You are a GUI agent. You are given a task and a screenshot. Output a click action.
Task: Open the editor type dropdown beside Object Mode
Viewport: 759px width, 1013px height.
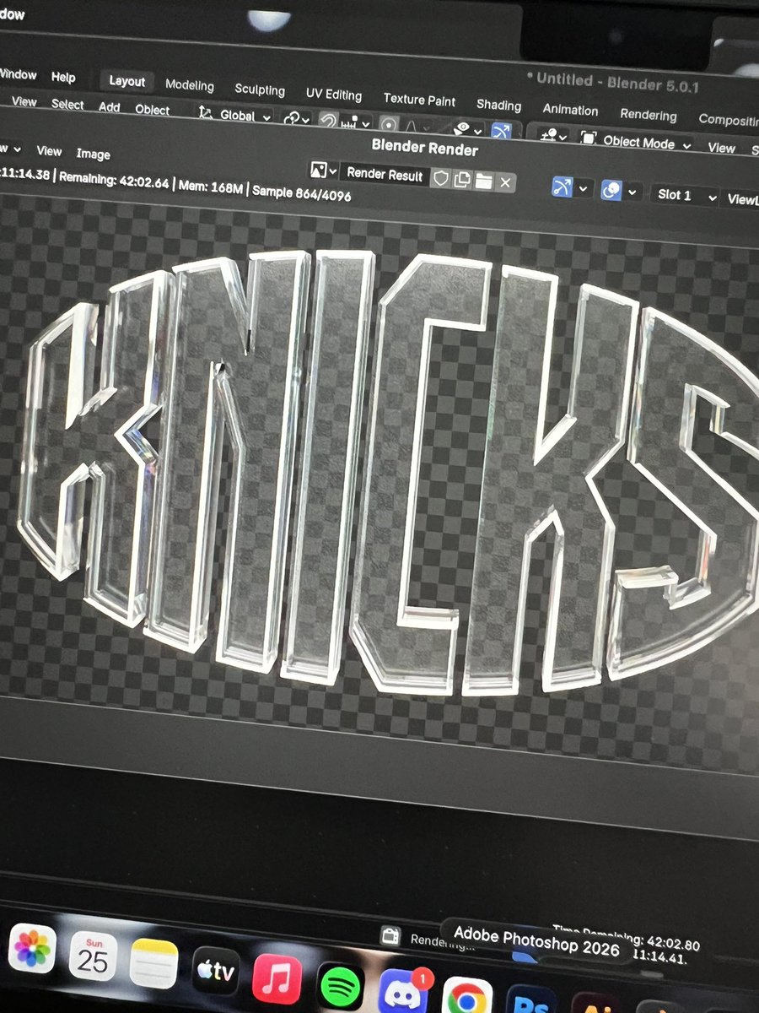pos(552,136)
